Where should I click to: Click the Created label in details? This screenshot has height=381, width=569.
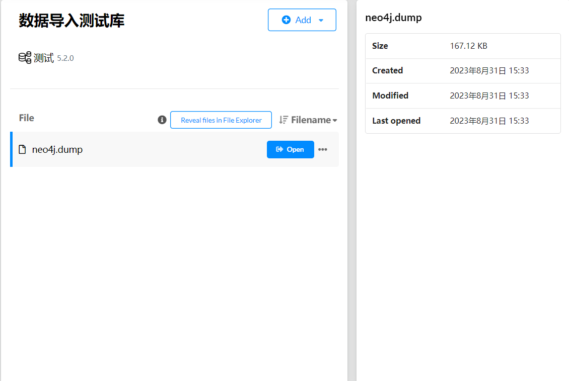click(x=388, y=71)
